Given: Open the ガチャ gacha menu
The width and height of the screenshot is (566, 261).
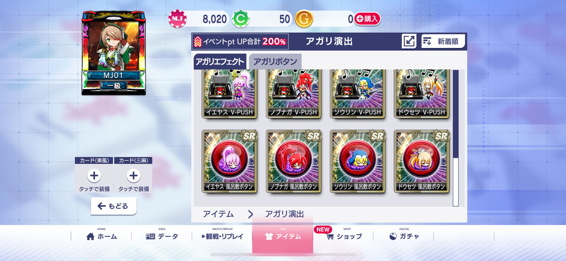Looking at the screenshot, I should pyautogui.click(x=404, y=236).
